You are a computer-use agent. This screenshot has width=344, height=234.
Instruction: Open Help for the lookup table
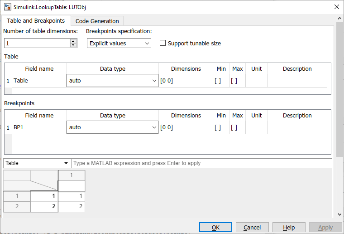[x=289, y=228]
